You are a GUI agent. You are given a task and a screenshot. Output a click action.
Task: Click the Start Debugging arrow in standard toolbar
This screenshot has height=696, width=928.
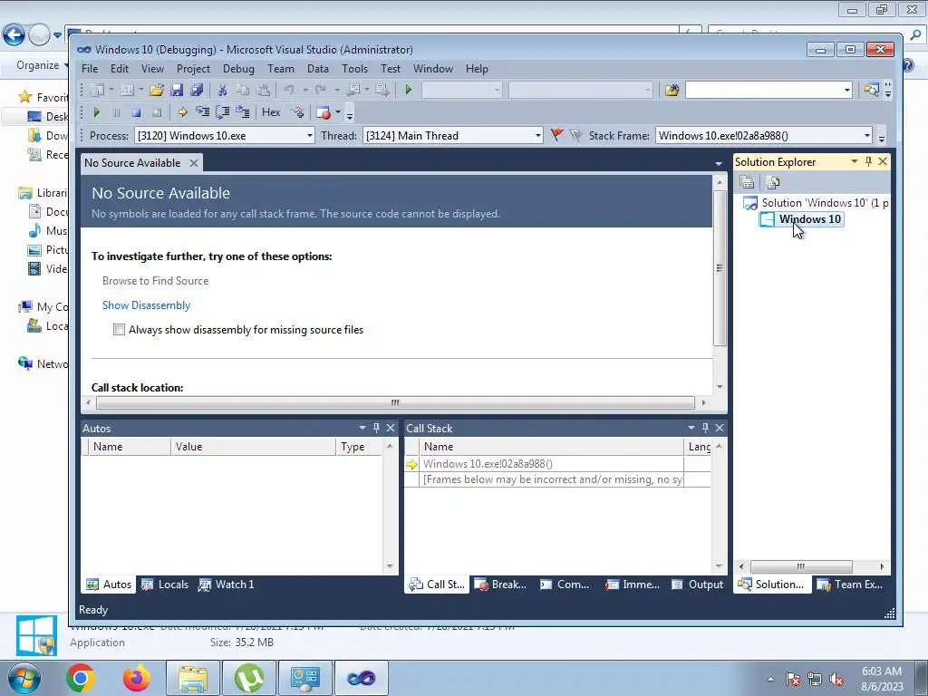tap(409, 90)
